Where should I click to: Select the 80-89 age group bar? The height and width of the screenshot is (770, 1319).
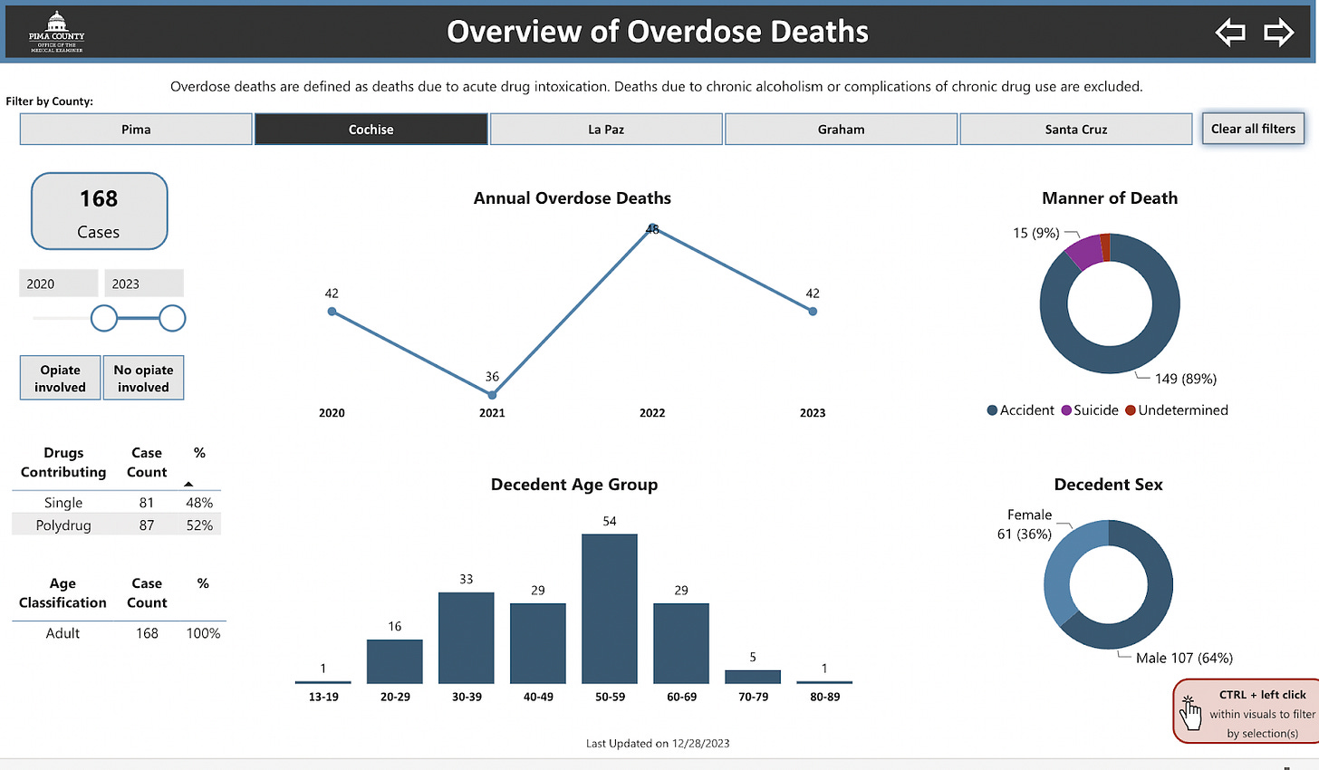(x=824, y=681)
